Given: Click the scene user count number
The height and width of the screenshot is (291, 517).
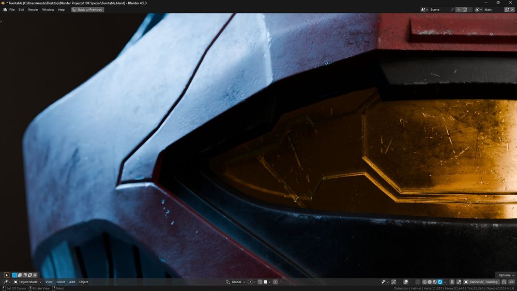Looking at the screenshot, I should pyautogui.click(x=459, y=9).
